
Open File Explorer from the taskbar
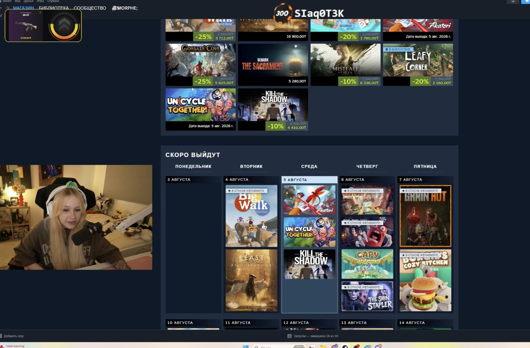coord(323,346)
